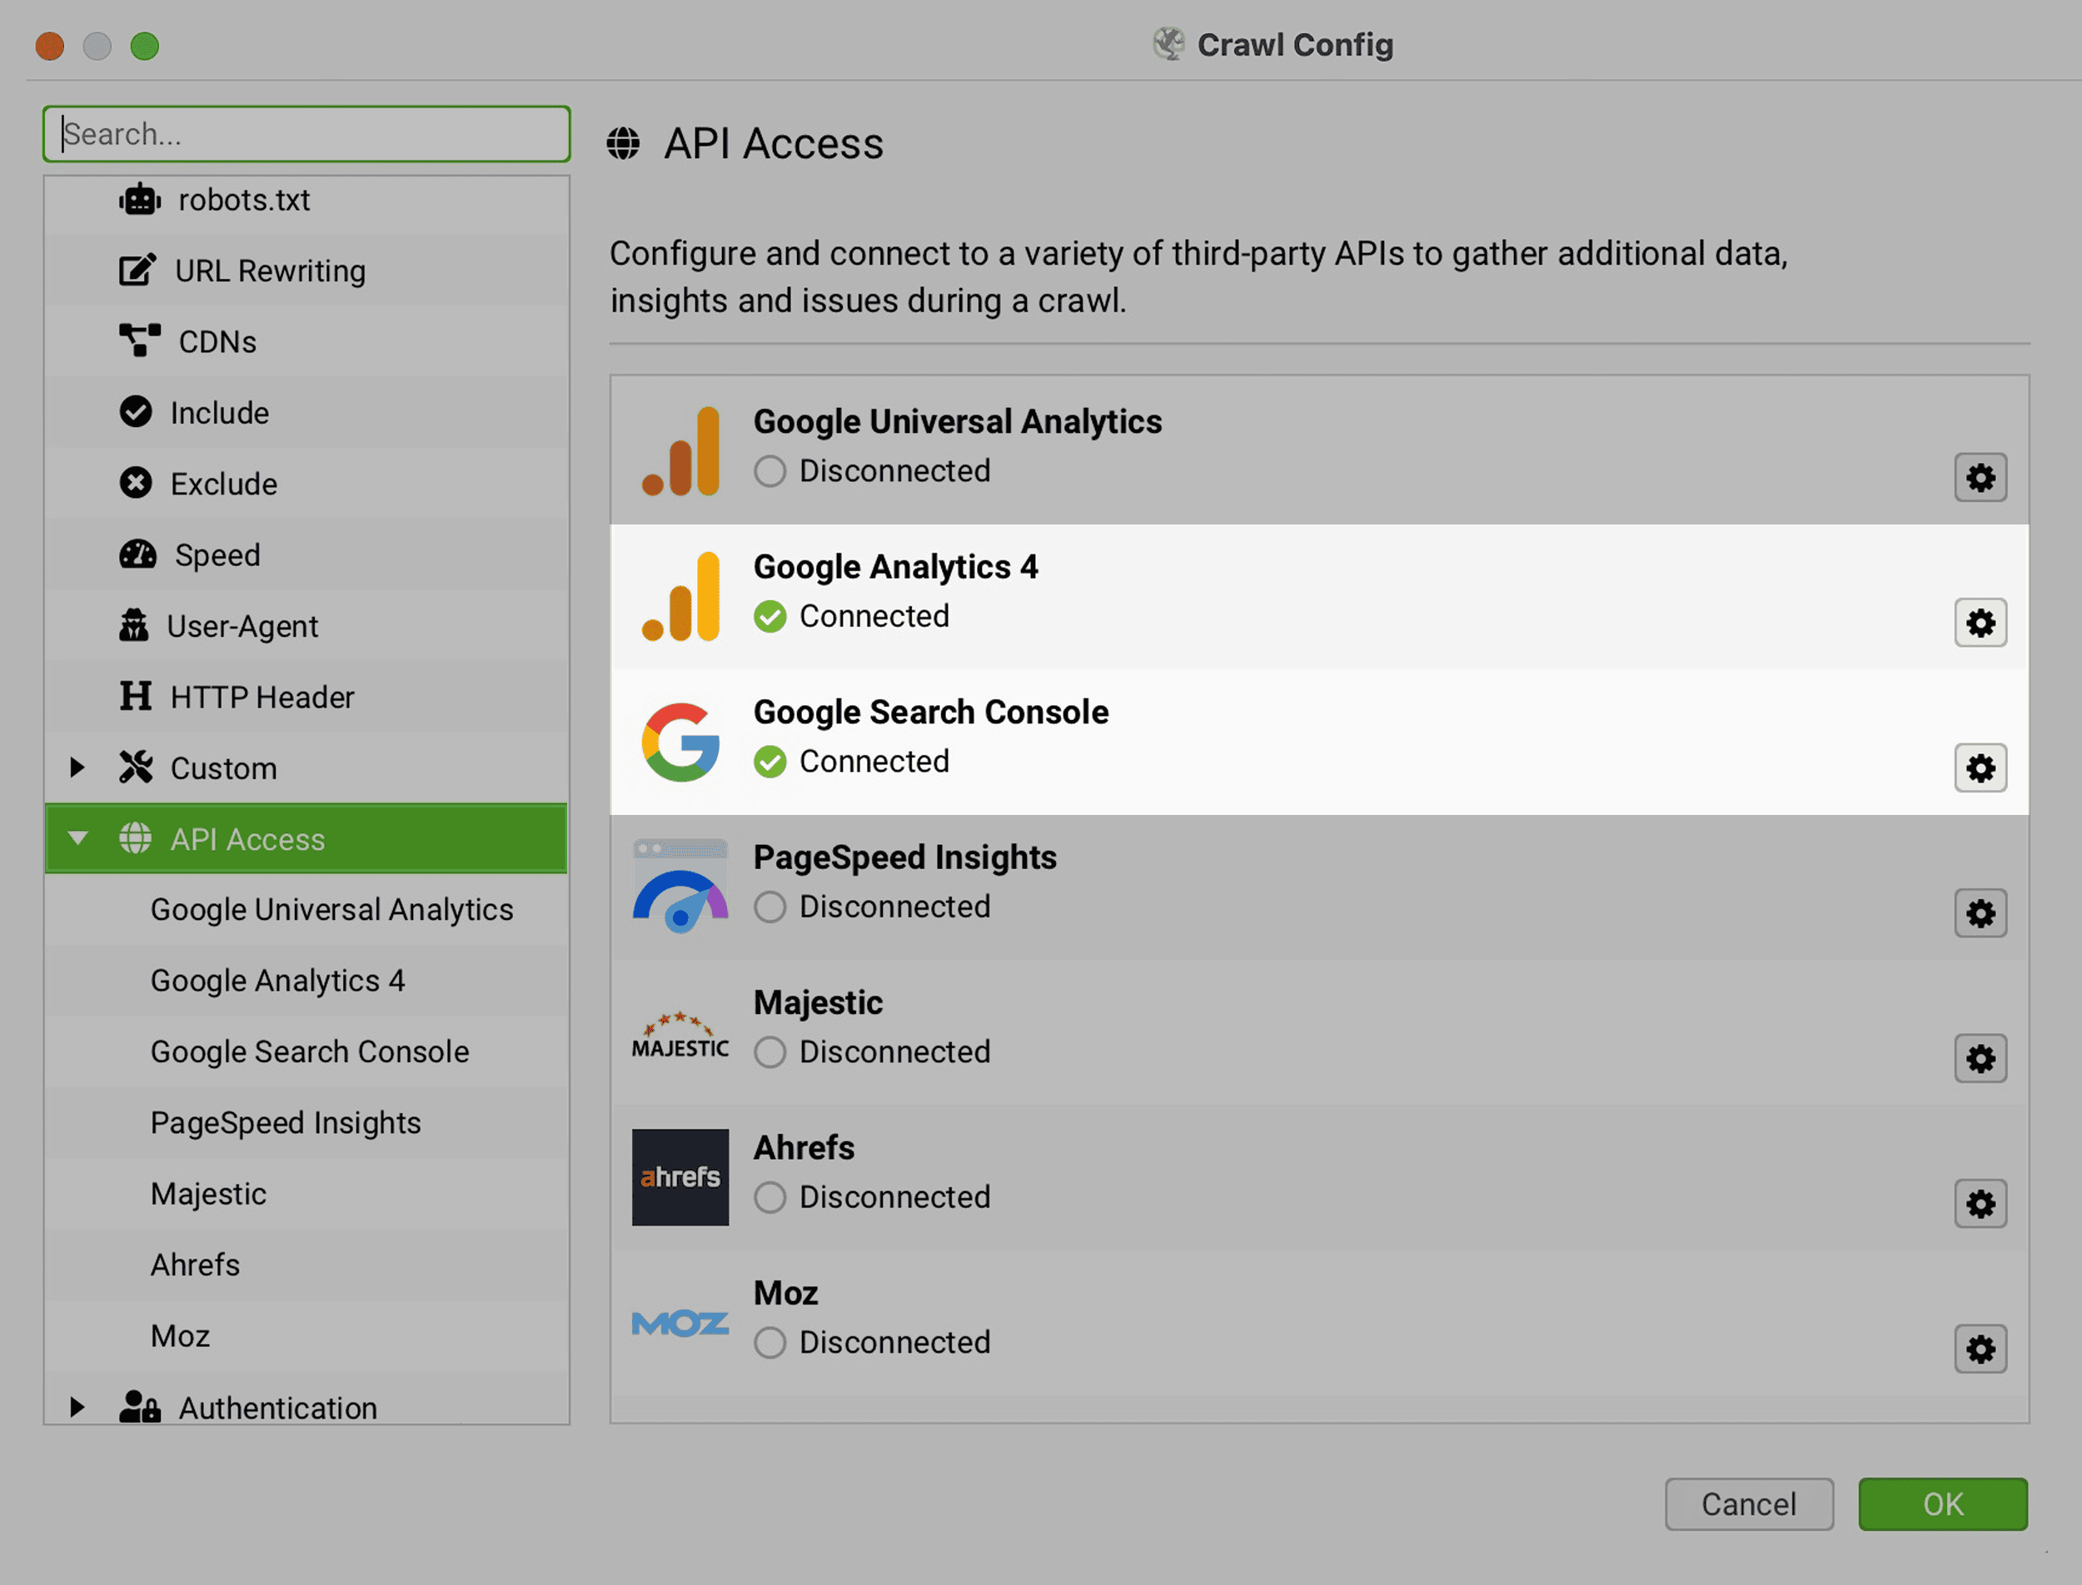
Task: Click the Majestic stars logo
Action: click(x=680, y=1035)
